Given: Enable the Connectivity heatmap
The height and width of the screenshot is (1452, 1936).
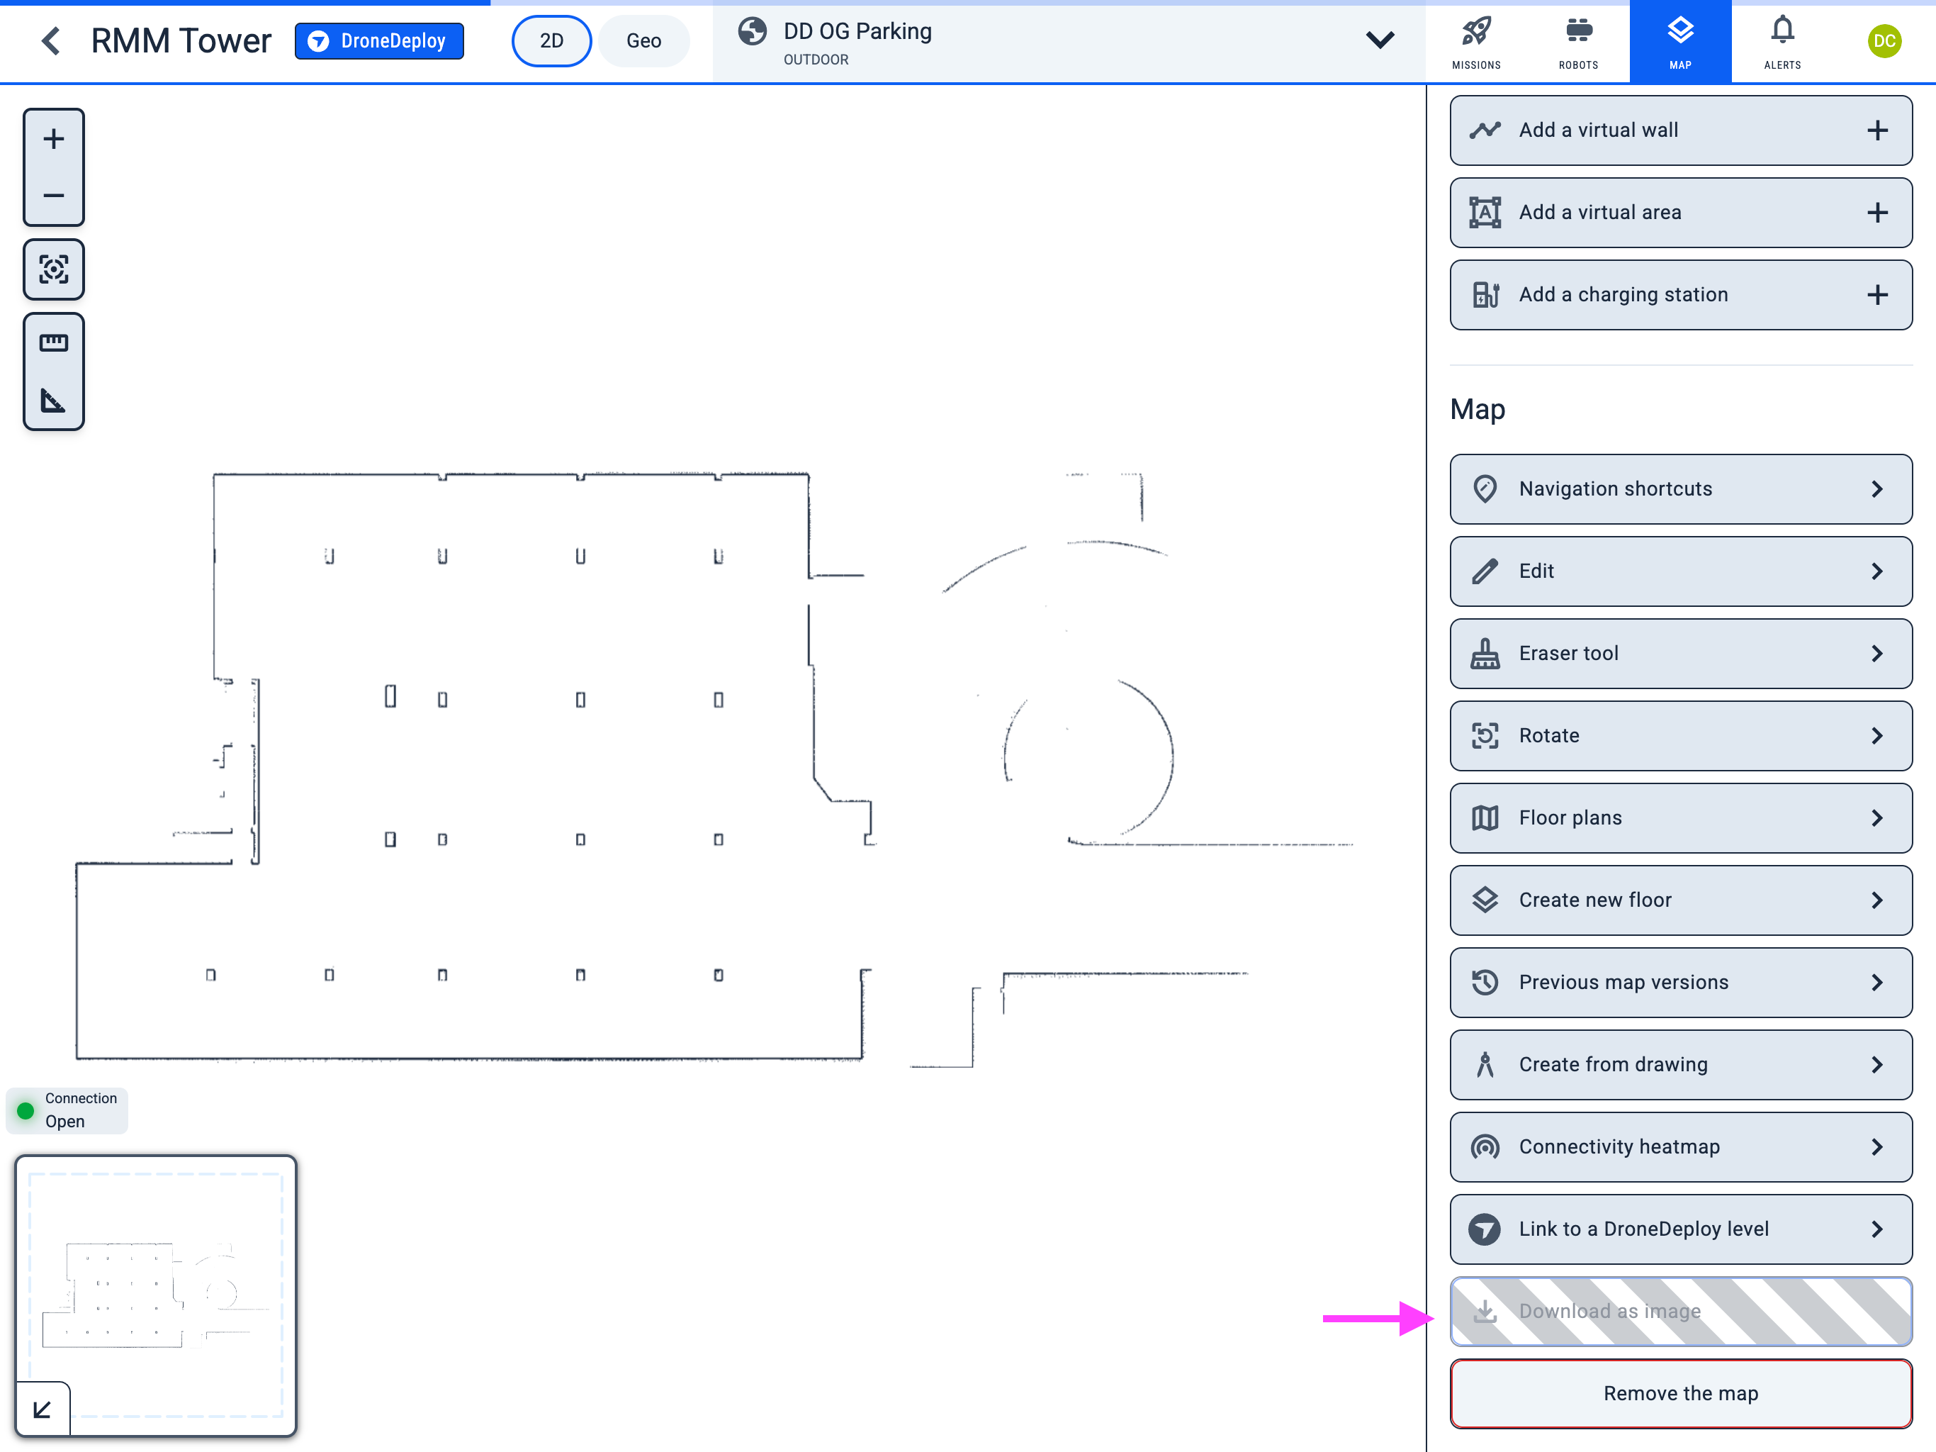Looking at the screenshot, I should coord(1679,1146).
